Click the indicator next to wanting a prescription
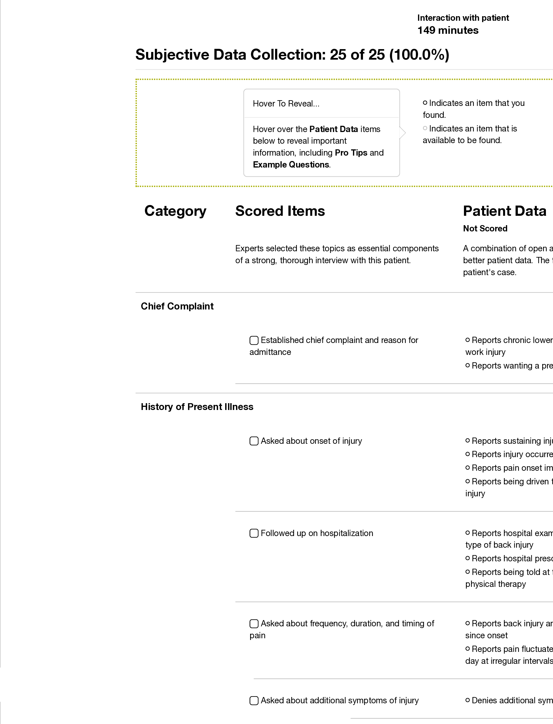Viewport: 553px width, 724px height. coord(468,366)
